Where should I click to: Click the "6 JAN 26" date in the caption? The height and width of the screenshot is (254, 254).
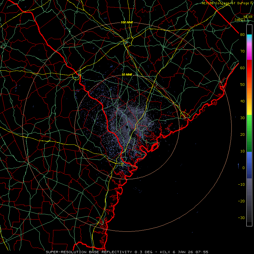[x=183, y=252]
